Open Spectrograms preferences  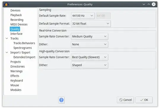(x=23, y=48)
